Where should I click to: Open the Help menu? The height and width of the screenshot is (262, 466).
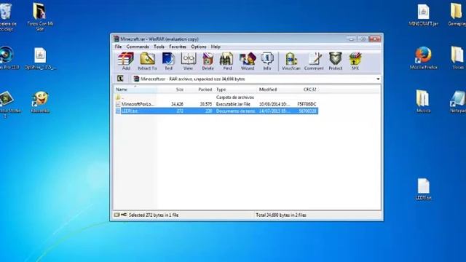point(216,47)
